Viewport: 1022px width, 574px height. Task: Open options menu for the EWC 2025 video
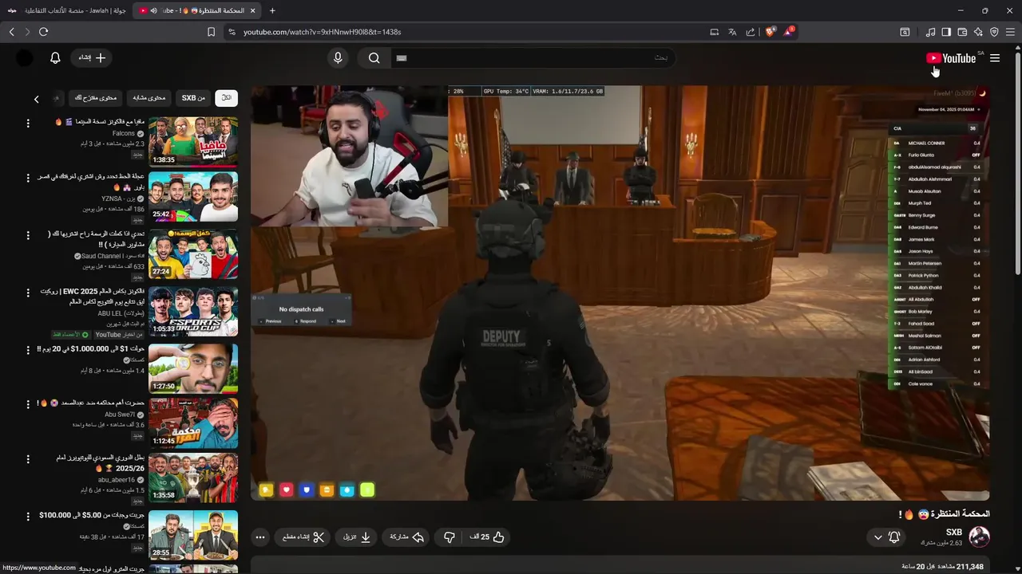[28, 293]
